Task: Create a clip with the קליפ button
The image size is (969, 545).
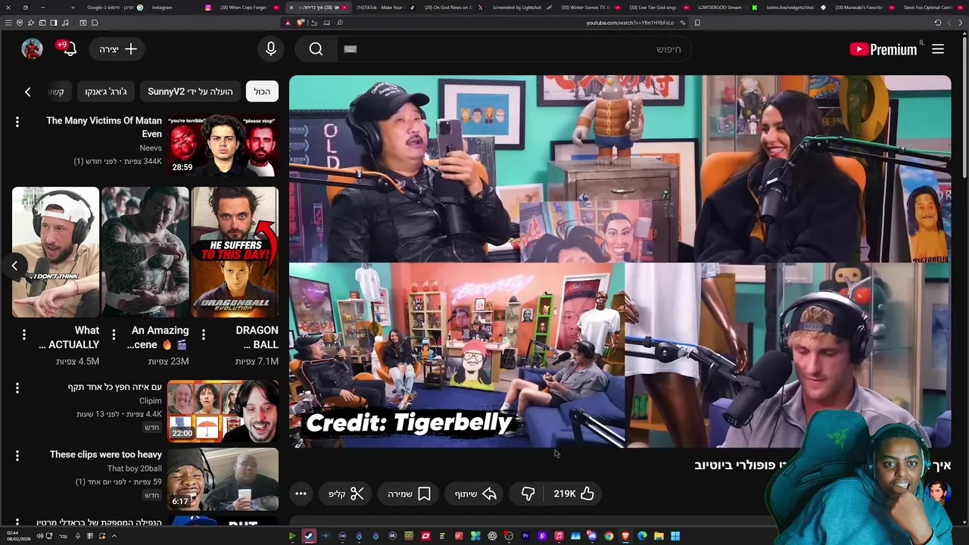Action: (347, 494)
